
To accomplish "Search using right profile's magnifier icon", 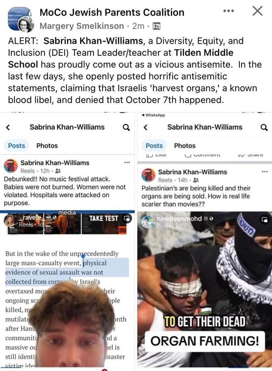I will click(264, 127).
